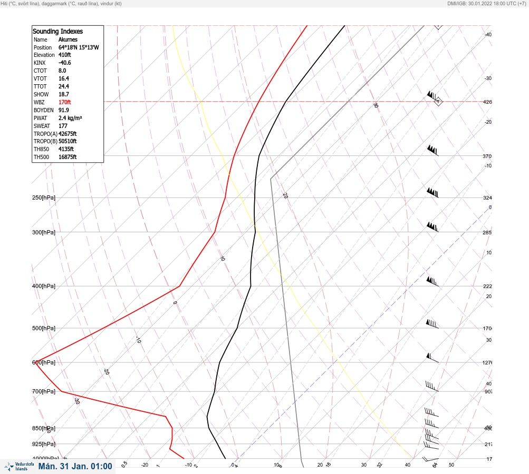This screenshot has height=474, width=529.
Task: Click the wind barb at 400 hPa
Action: 432,282
